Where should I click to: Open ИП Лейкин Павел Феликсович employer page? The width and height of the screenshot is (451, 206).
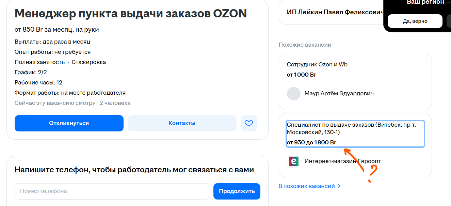coord(335,12)
